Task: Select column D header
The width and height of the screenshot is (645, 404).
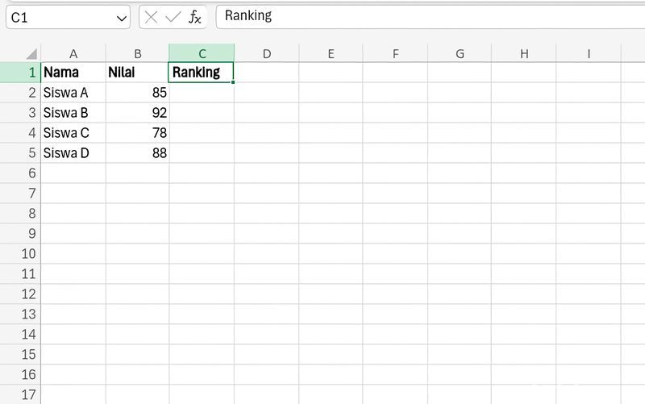Action: 267,53
